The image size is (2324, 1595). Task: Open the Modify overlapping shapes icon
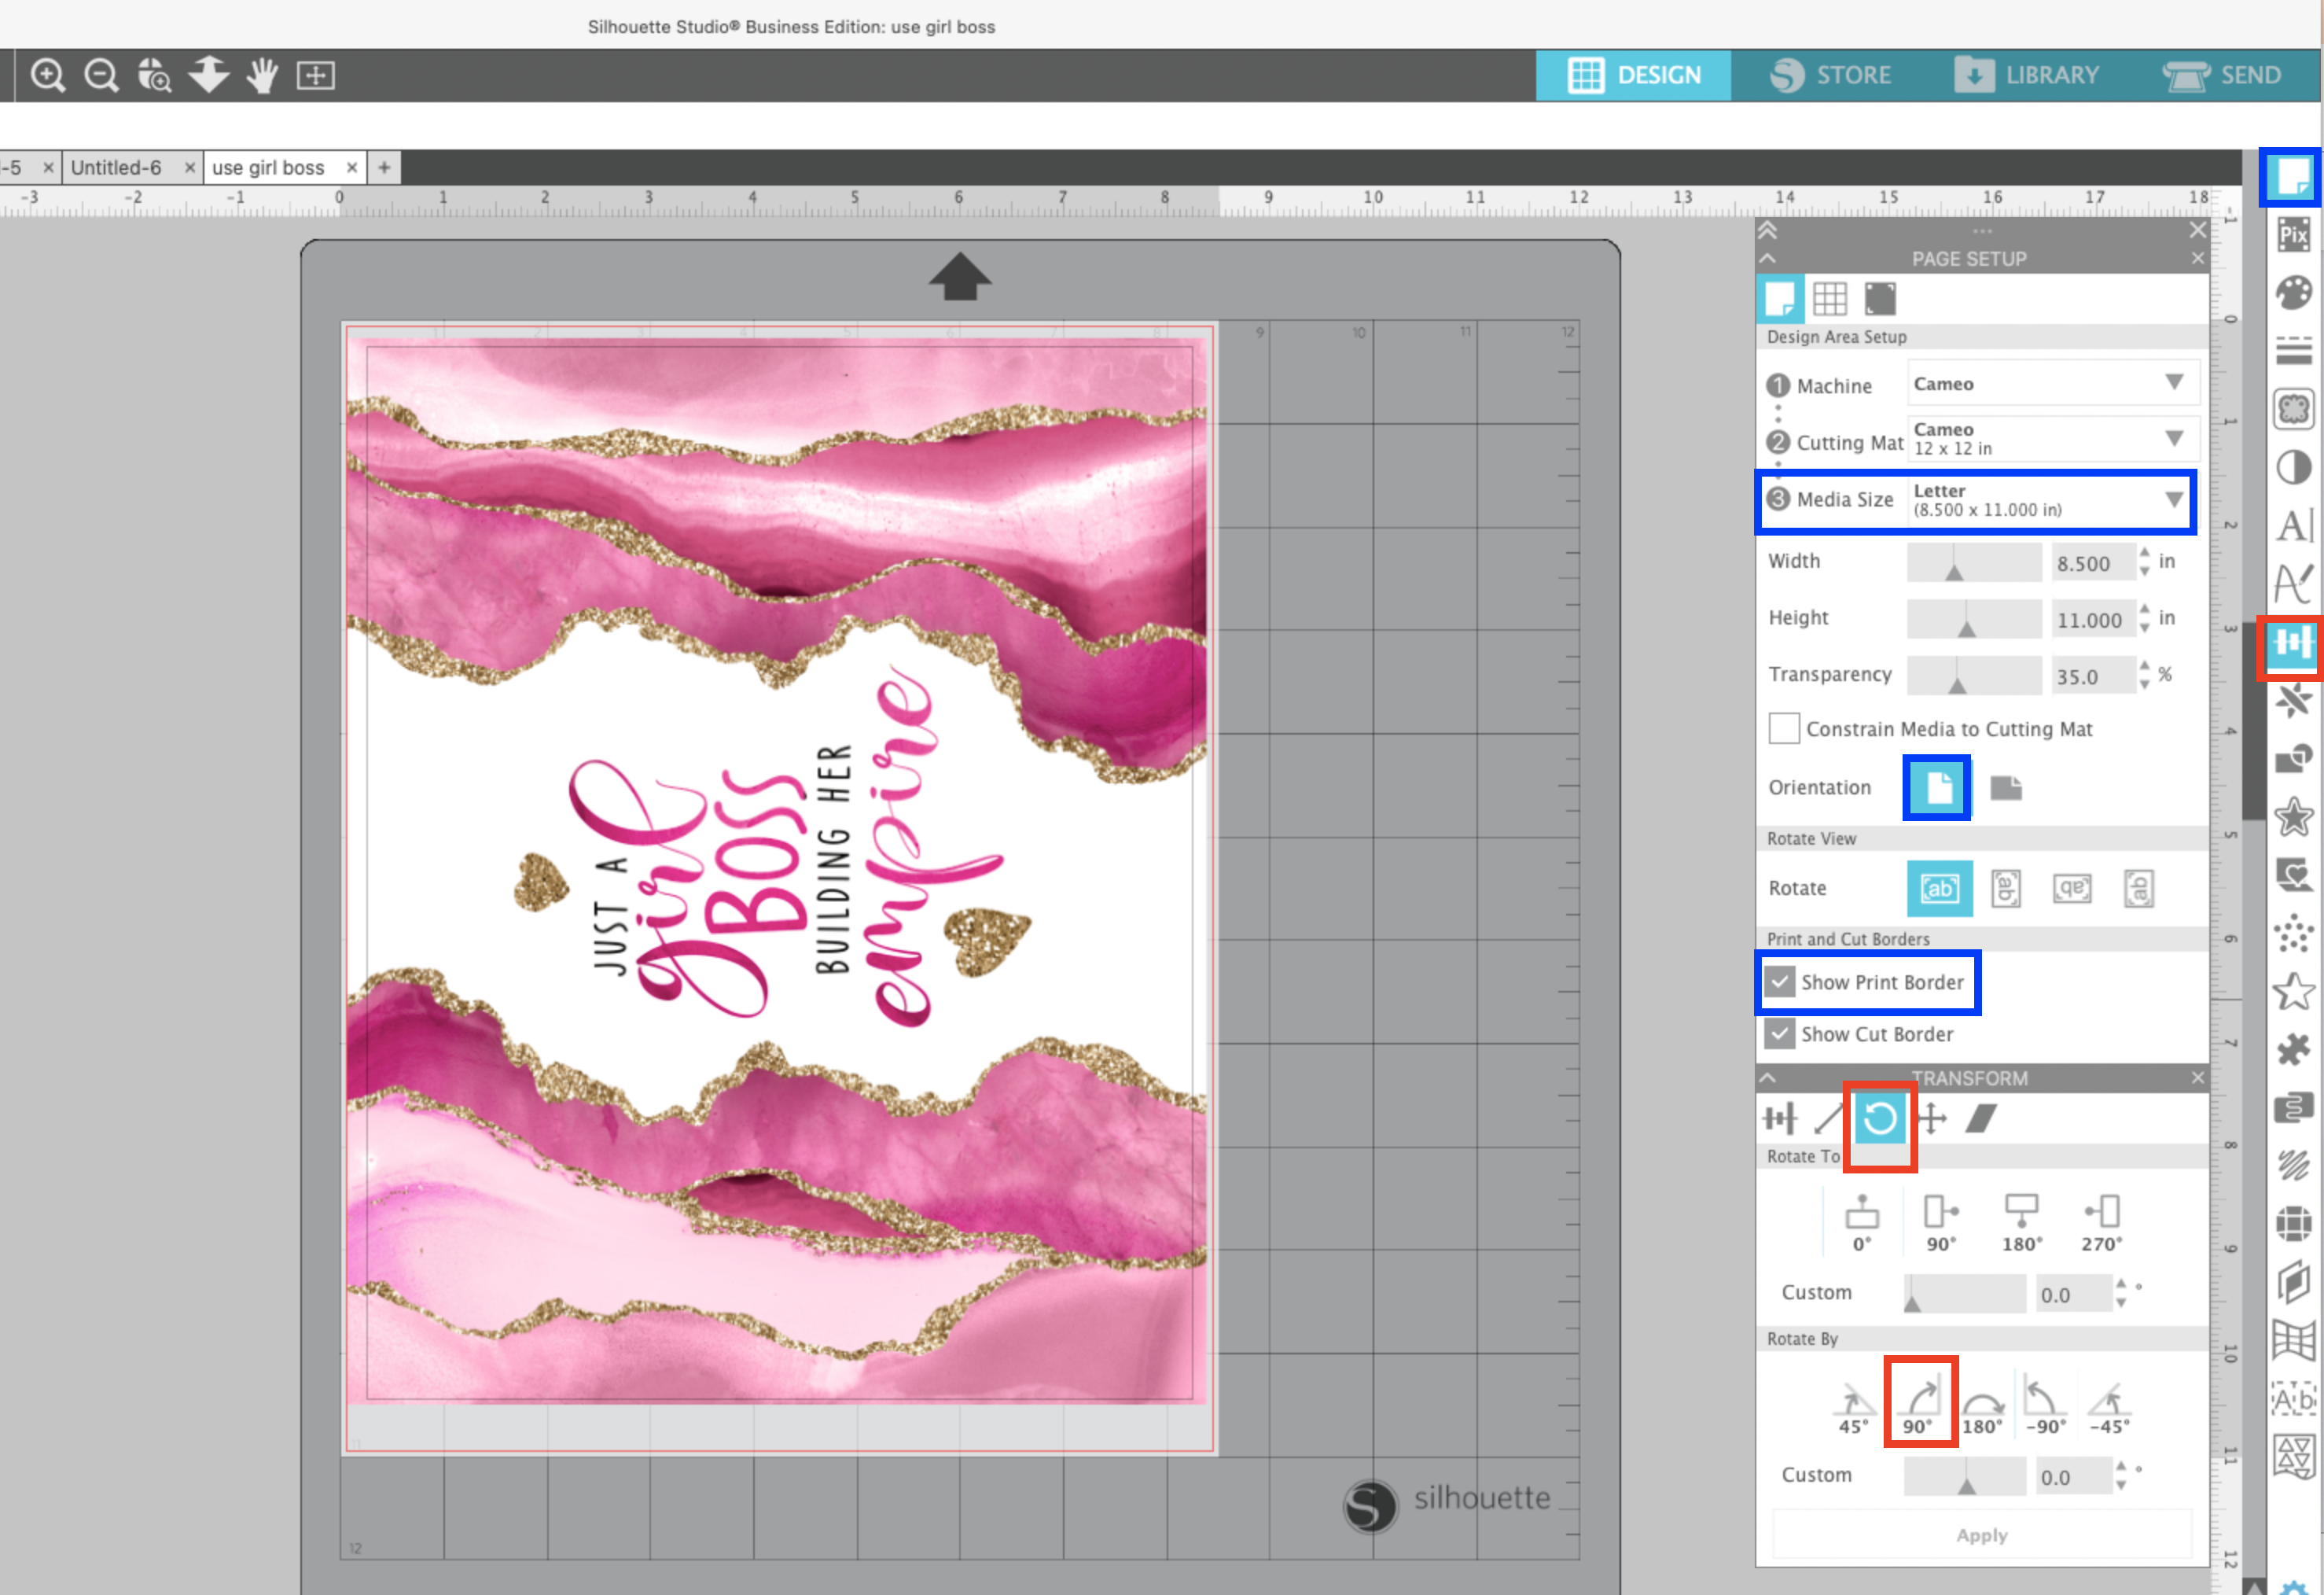(2294, 758)
